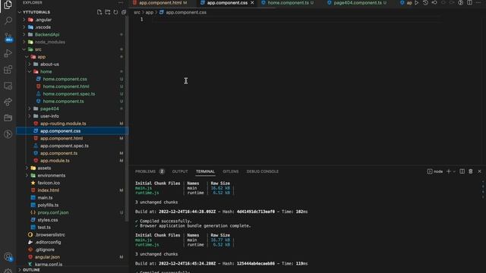Add a new terminal with plus icon
Image resolution: width=486 pixels, height=273 pixels.
click(x=448, y=171)
